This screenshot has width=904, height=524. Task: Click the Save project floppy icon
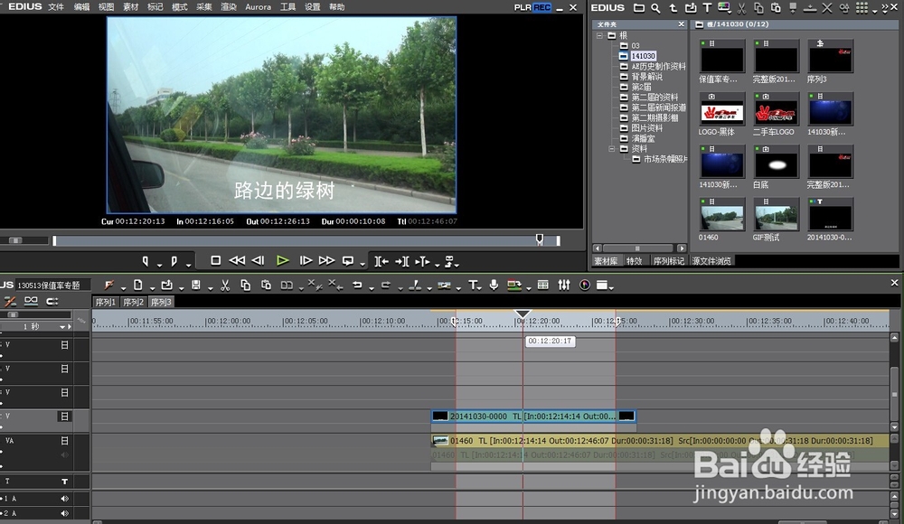196,285
